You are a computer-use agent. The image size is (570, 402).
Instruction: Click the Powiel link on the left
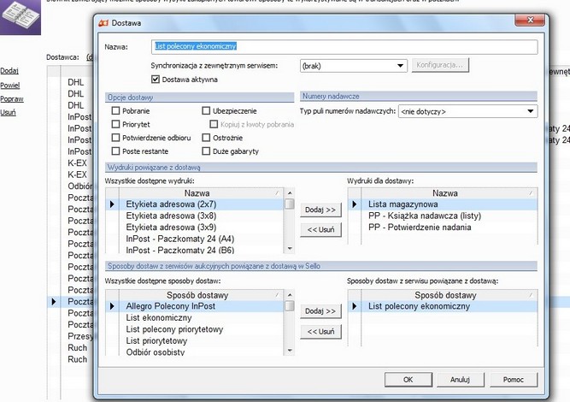coord(9,85)
